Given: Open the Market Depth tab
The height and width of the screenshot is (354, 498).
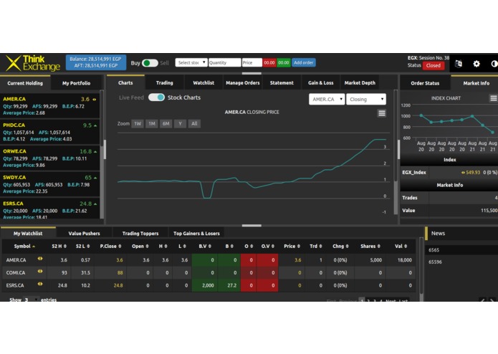Looking at the screenshot, I should point(360,82).
